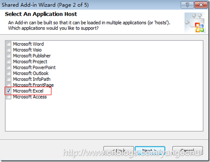
Task: Tick the Microsoft Publisher checkbox
Action: point(9,56)
